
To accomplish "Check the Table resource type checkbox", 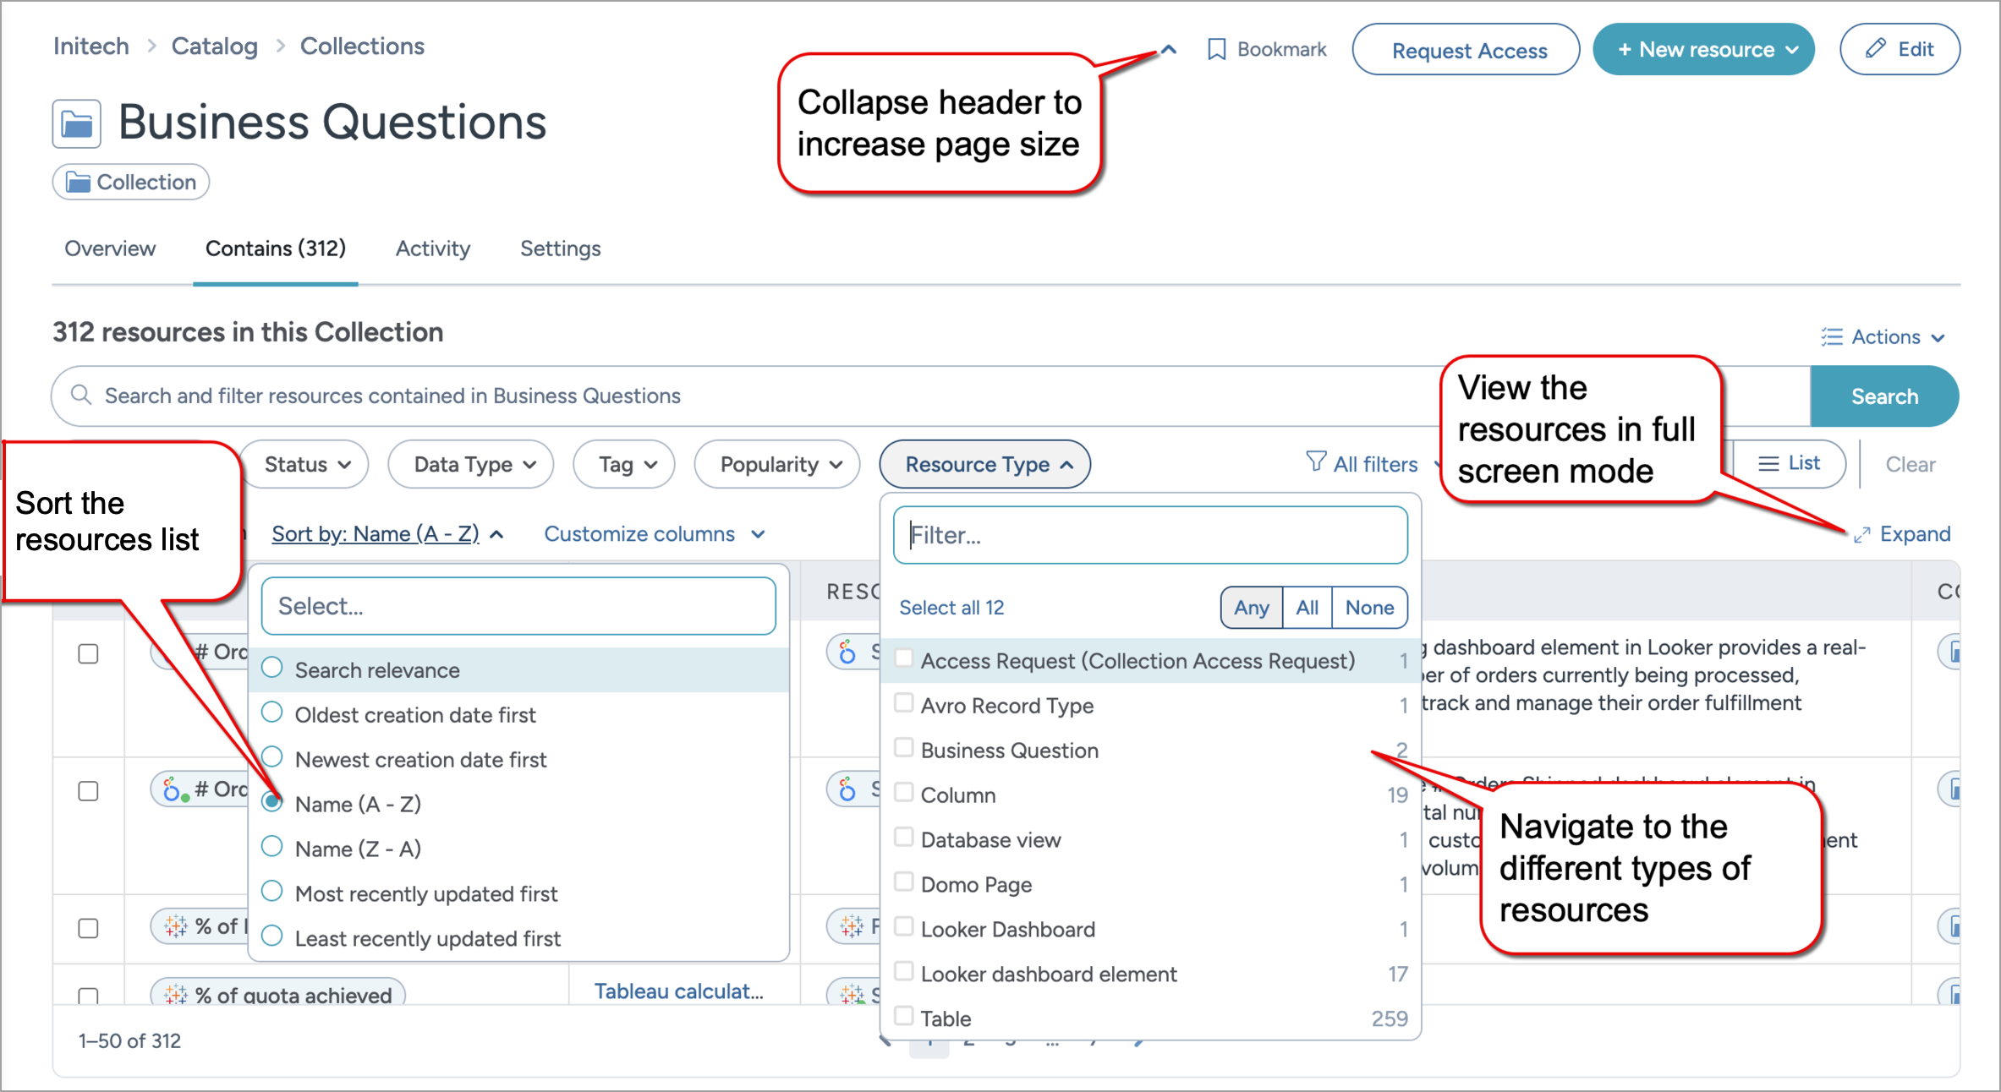I will tap(904, 1016).
